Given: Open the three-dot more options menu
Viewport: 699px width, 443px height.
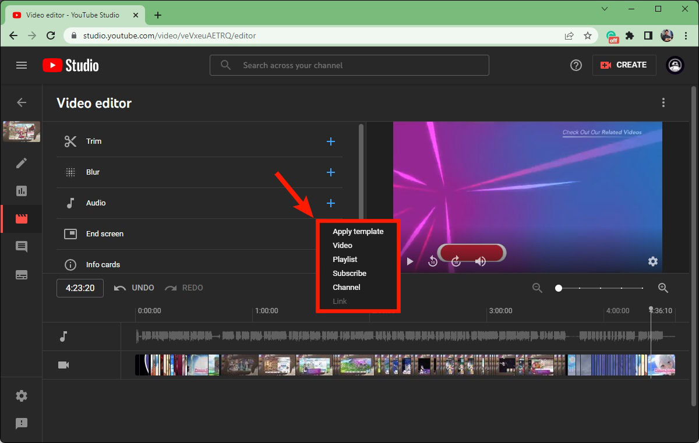Looking at the screenshot, I should (663, 103).
